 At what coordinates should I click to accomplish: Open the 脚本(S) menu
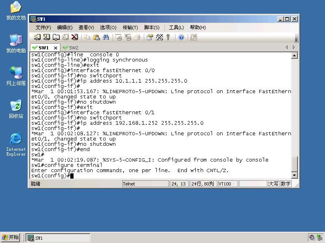pyautogui.click(x=152, y=28)
